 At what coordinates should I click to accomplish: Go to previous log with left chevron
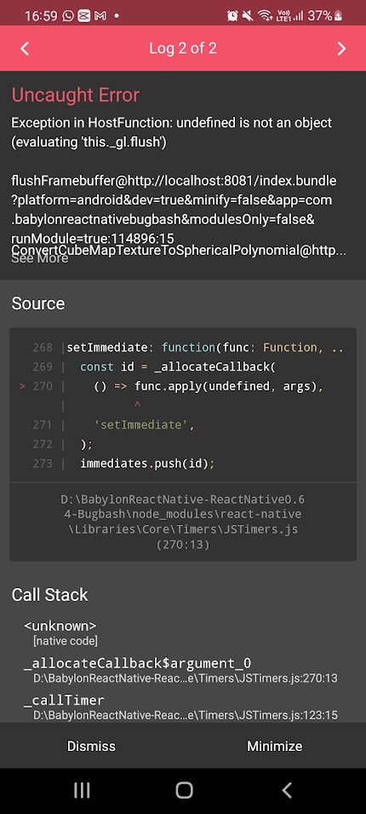click(x=25, y=49)
